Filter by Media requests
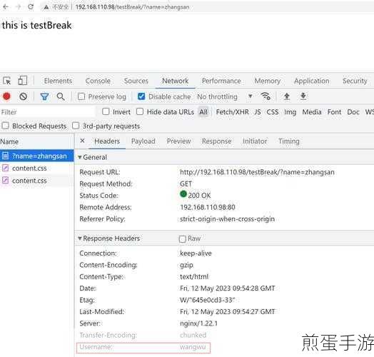 [312, 112]
